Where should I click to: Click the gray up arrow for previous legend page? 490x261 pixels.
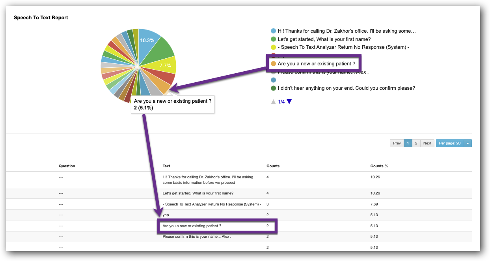coord(273,102)
